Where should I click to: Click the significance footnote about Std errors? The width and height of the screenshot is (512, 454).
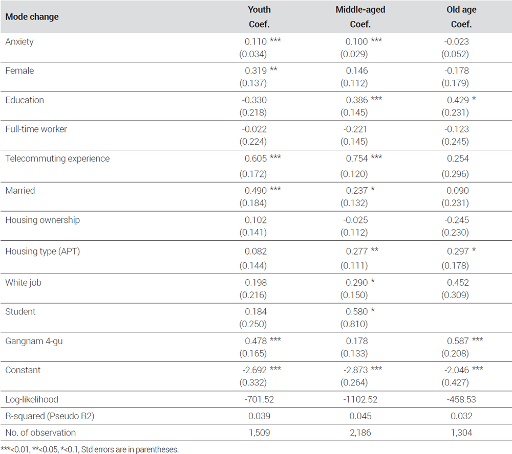point(90,449)
